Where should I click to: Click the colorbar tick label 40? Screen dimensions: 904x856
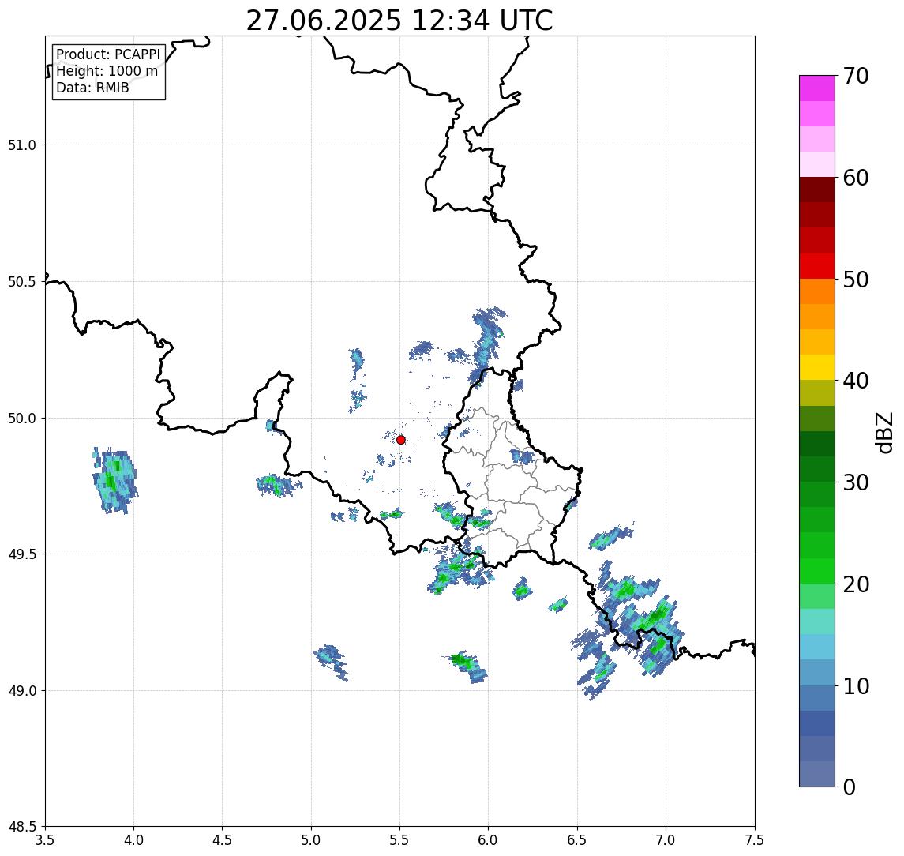click(856, 381)
